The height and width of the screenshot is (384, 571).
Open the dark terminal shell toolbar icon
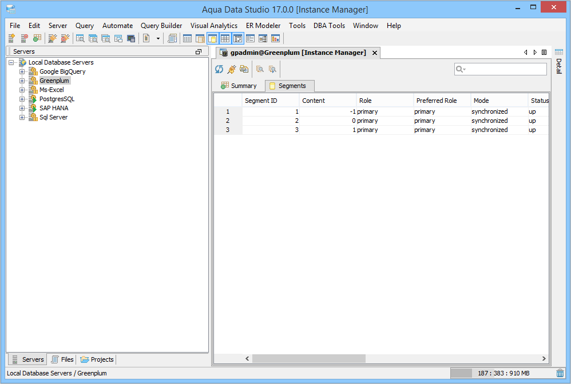click(x=131, y=38)
